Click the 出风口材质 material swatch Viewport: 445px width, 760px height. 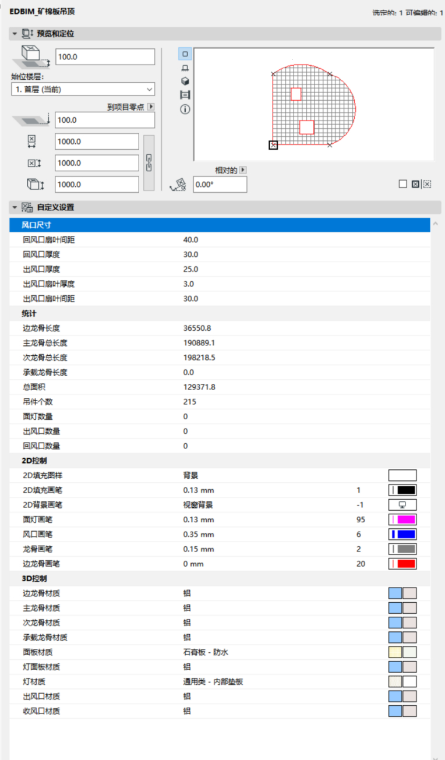402,697
